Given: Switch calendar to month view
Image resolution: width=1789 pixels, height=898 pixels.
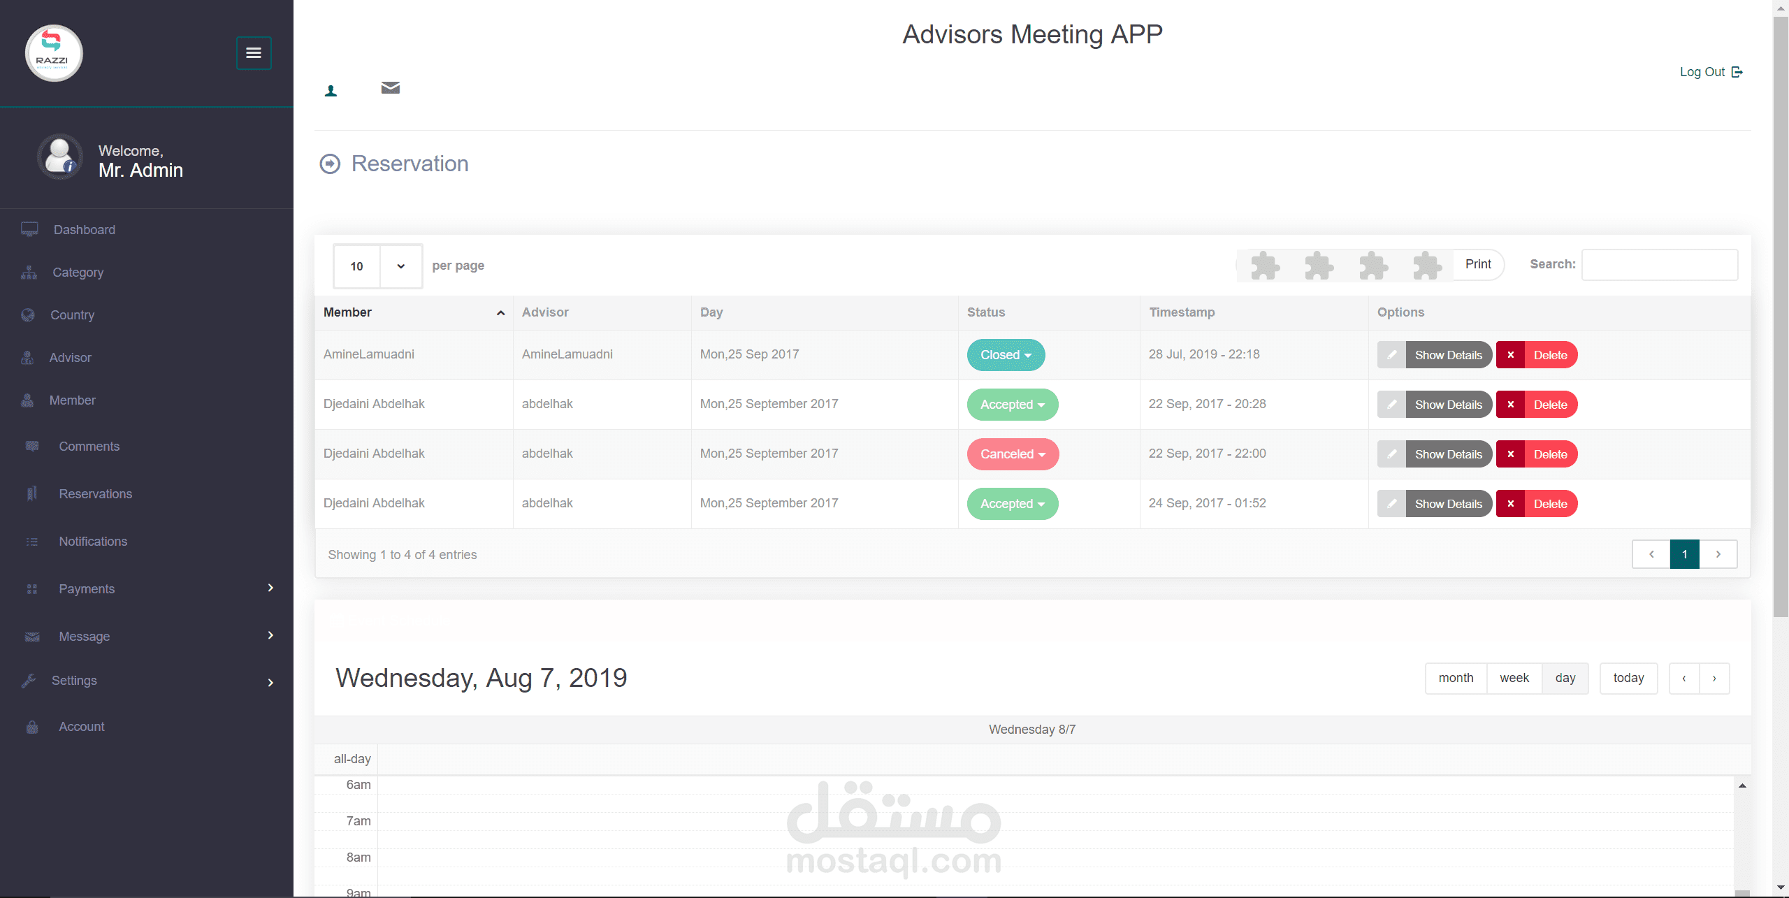Looking at the screenshot, I should click(x=1456, y=678).
